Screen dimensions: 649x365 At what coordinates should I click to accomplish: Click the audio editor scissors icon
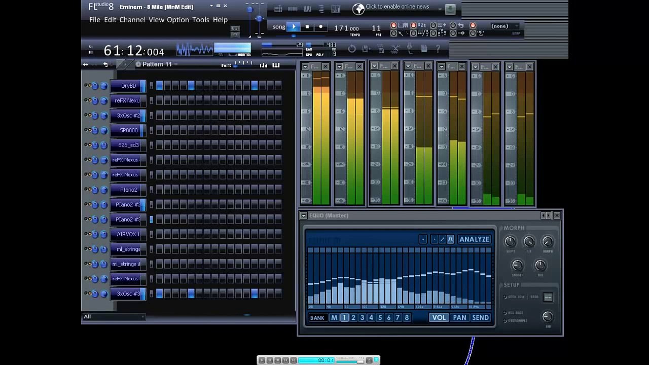click(x=395, y=49)
